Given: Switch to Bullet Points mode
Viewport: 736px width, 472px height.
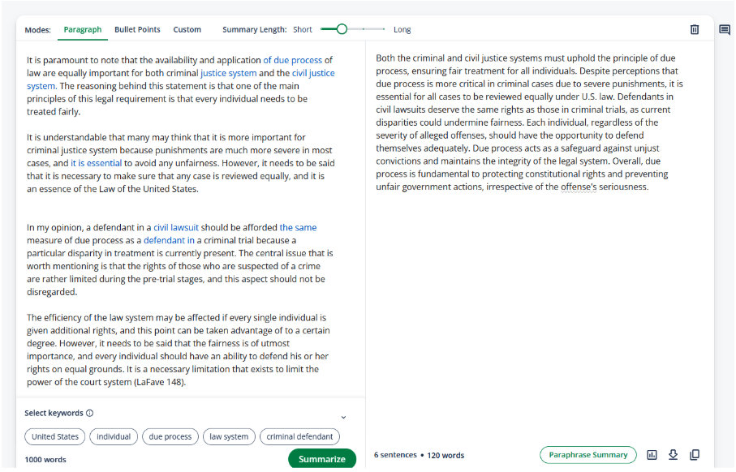Looking at the screenshot, I should tap(137, 30).
